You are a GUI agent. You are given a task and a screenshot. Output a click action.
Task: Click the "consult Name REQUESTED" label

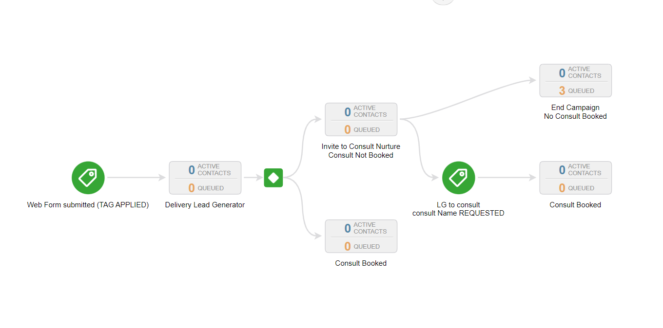458,213
